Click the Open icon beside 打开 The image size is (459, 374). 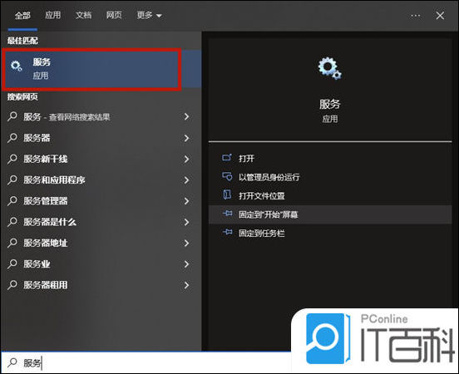coord(227,158)
